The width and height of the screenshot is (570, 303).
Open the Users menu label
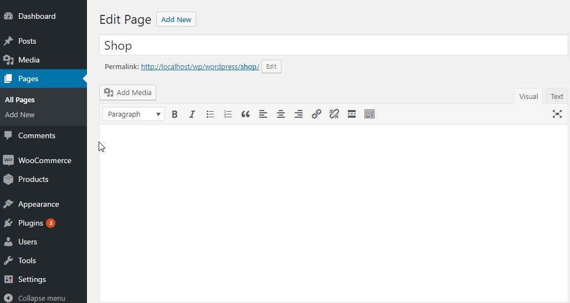tap(28, 242)
